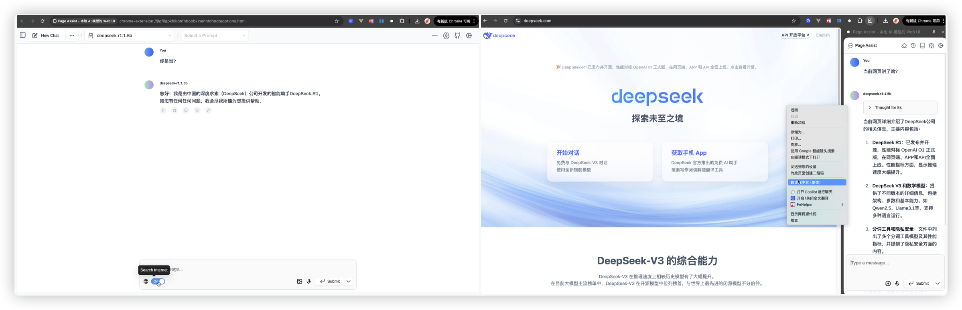Toggle sidebar in left Page Assist window
962x310 pixels.
[x=22, y=35]
